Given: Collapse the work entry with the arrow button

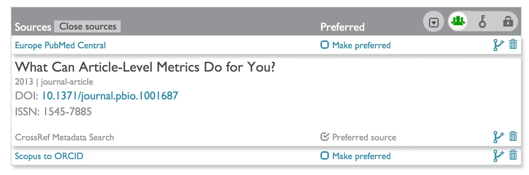Looking at the screenshot, I should (434, 21).
